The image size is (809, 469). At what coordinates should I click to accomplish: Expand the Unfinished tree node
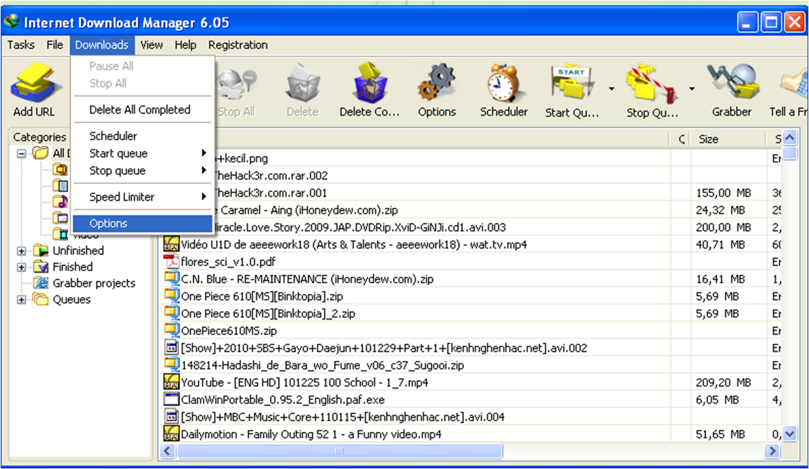pyautogui.click(x=21, y=251)
